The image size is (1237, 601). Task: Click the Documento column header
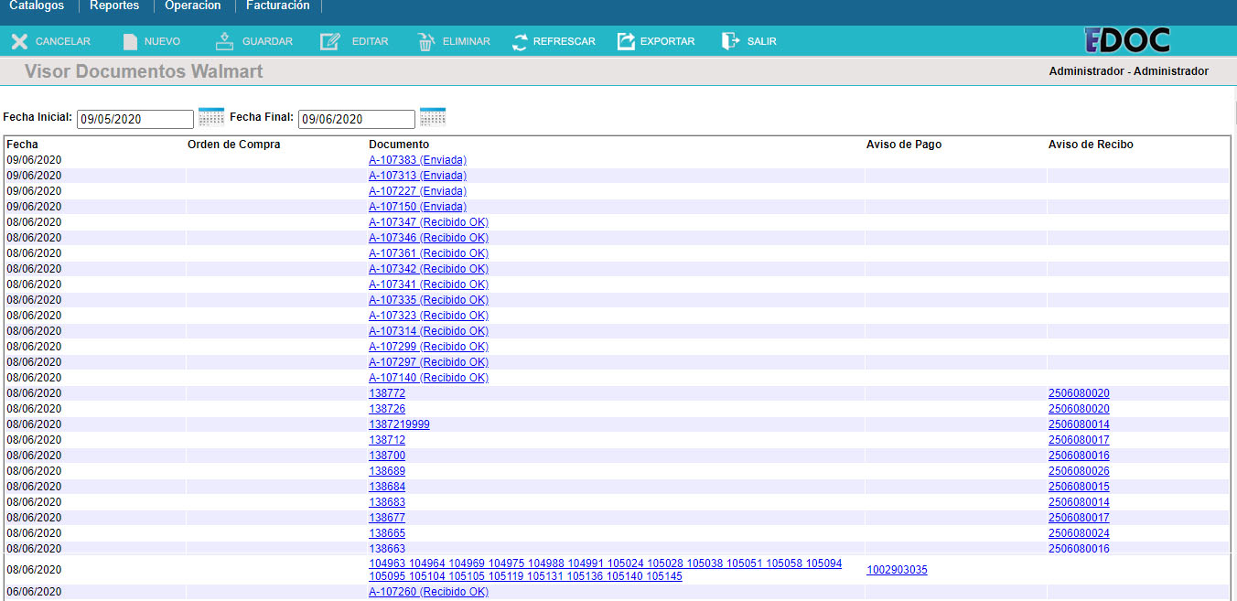tap(399, 145)
